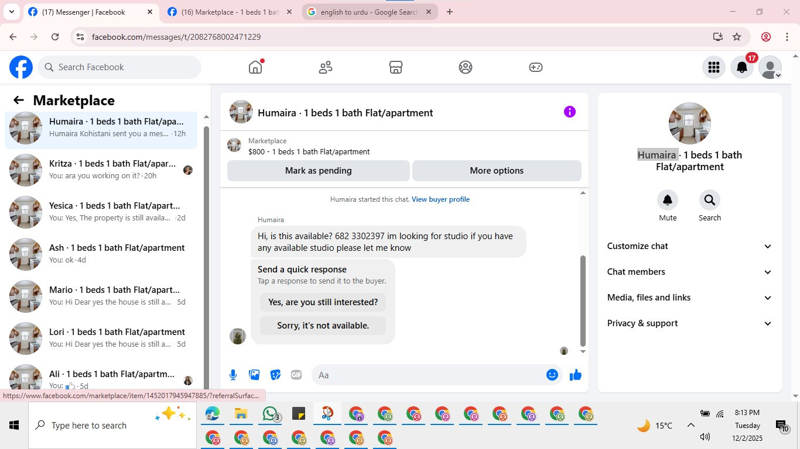
Task: Choose a sticker icon
Action: (275, 375)
